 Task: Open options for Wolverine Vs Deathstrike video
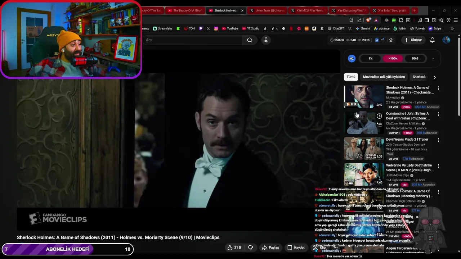click(x=438, y=166)
